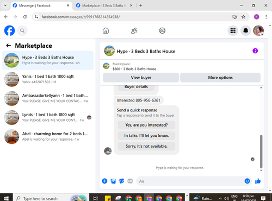Image resolution: width=272 pixels, height=201 pixels.
Task: Click the Buyer details button
Action: tap(136, 87)
